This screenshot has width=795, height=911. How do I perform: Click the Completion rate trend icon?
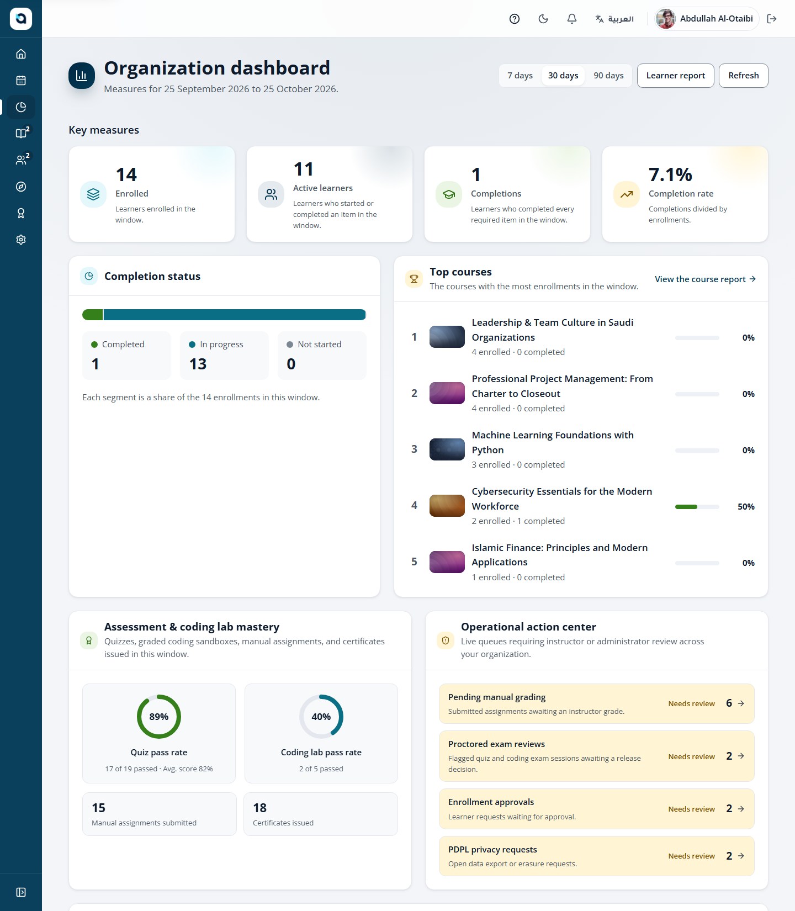coord(627,194)
